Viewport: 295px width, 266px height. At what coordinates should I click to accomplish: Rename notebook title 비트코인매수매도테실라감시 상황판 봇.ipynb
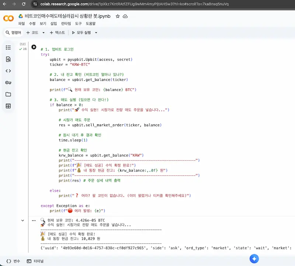67,16
